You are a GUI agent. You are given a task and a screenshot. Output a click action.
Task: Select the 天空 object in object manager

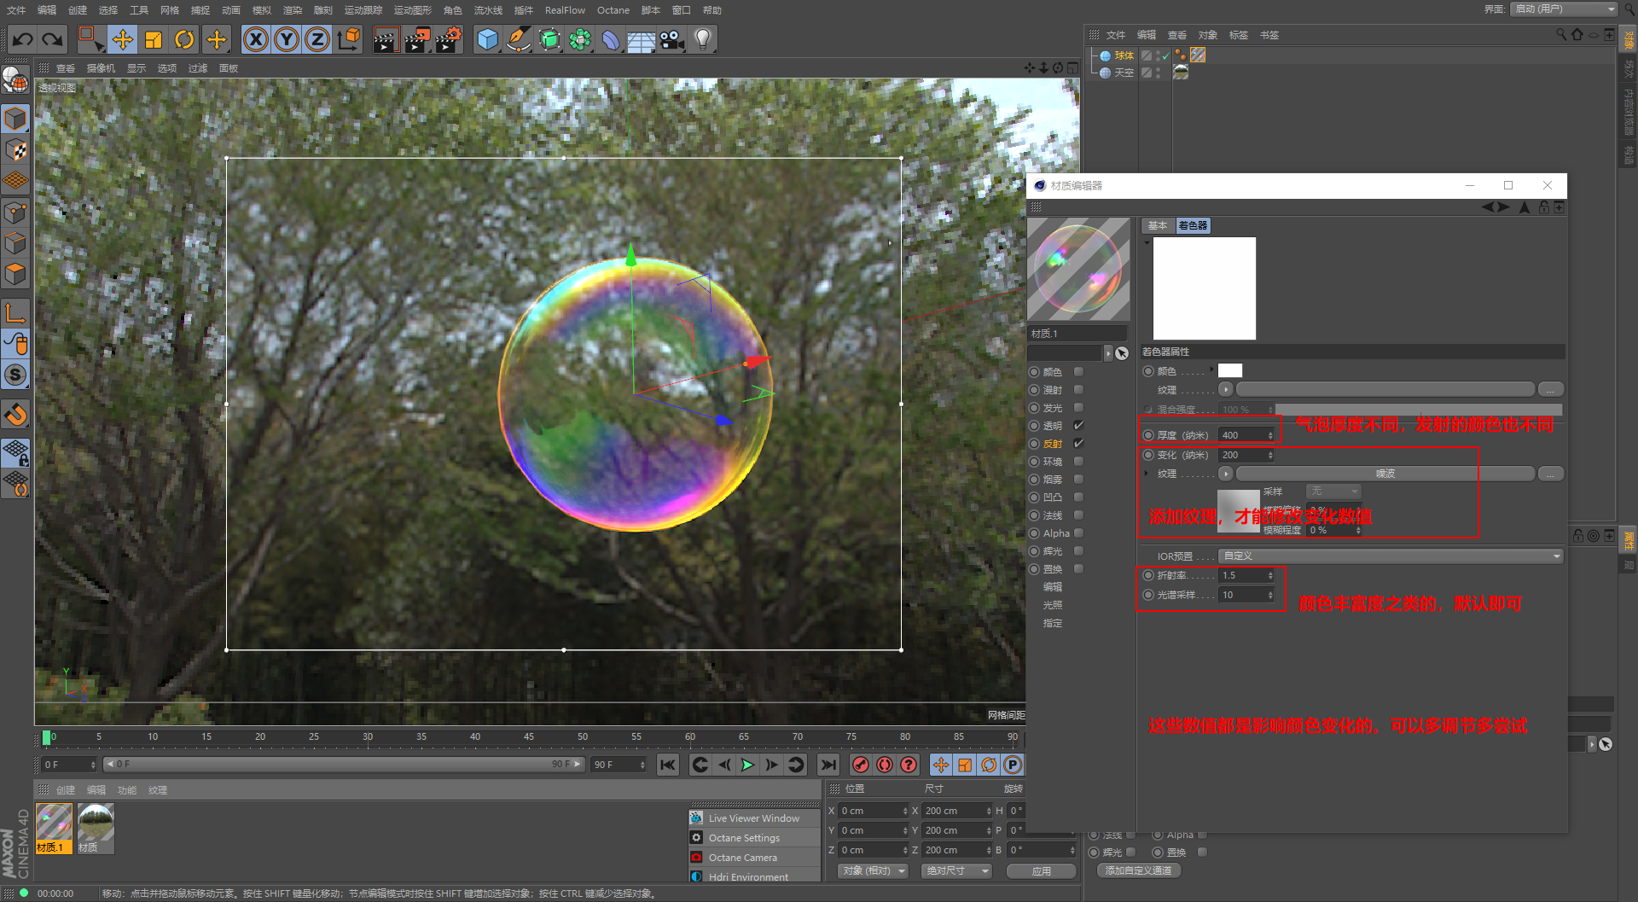click(x=1124, y=73)
